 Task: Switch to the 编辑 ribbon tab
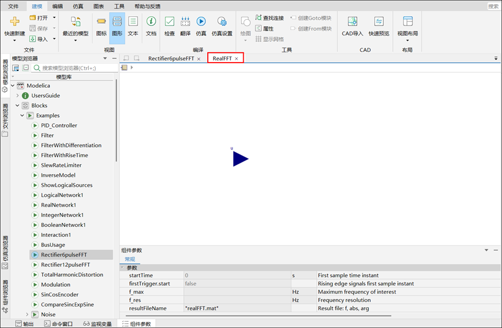pos(57,6)
